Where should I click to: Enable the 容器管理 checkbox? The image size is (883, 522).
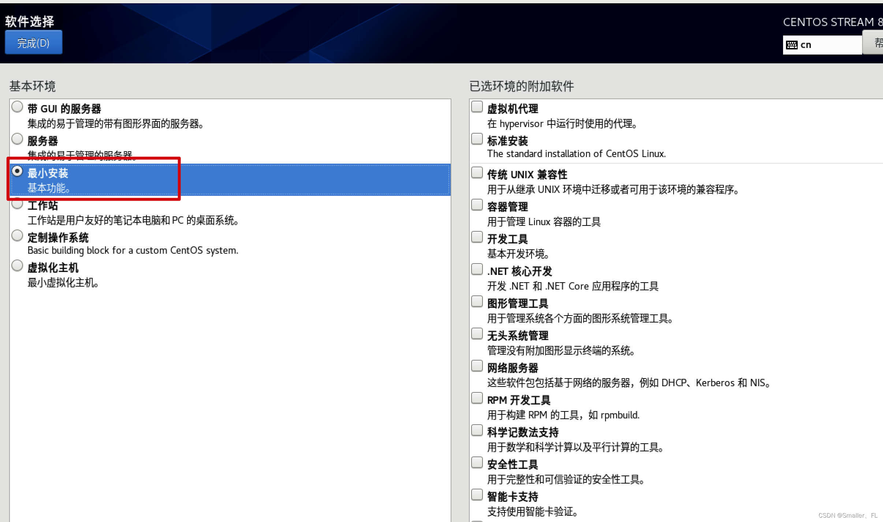(x=477, y=205)
